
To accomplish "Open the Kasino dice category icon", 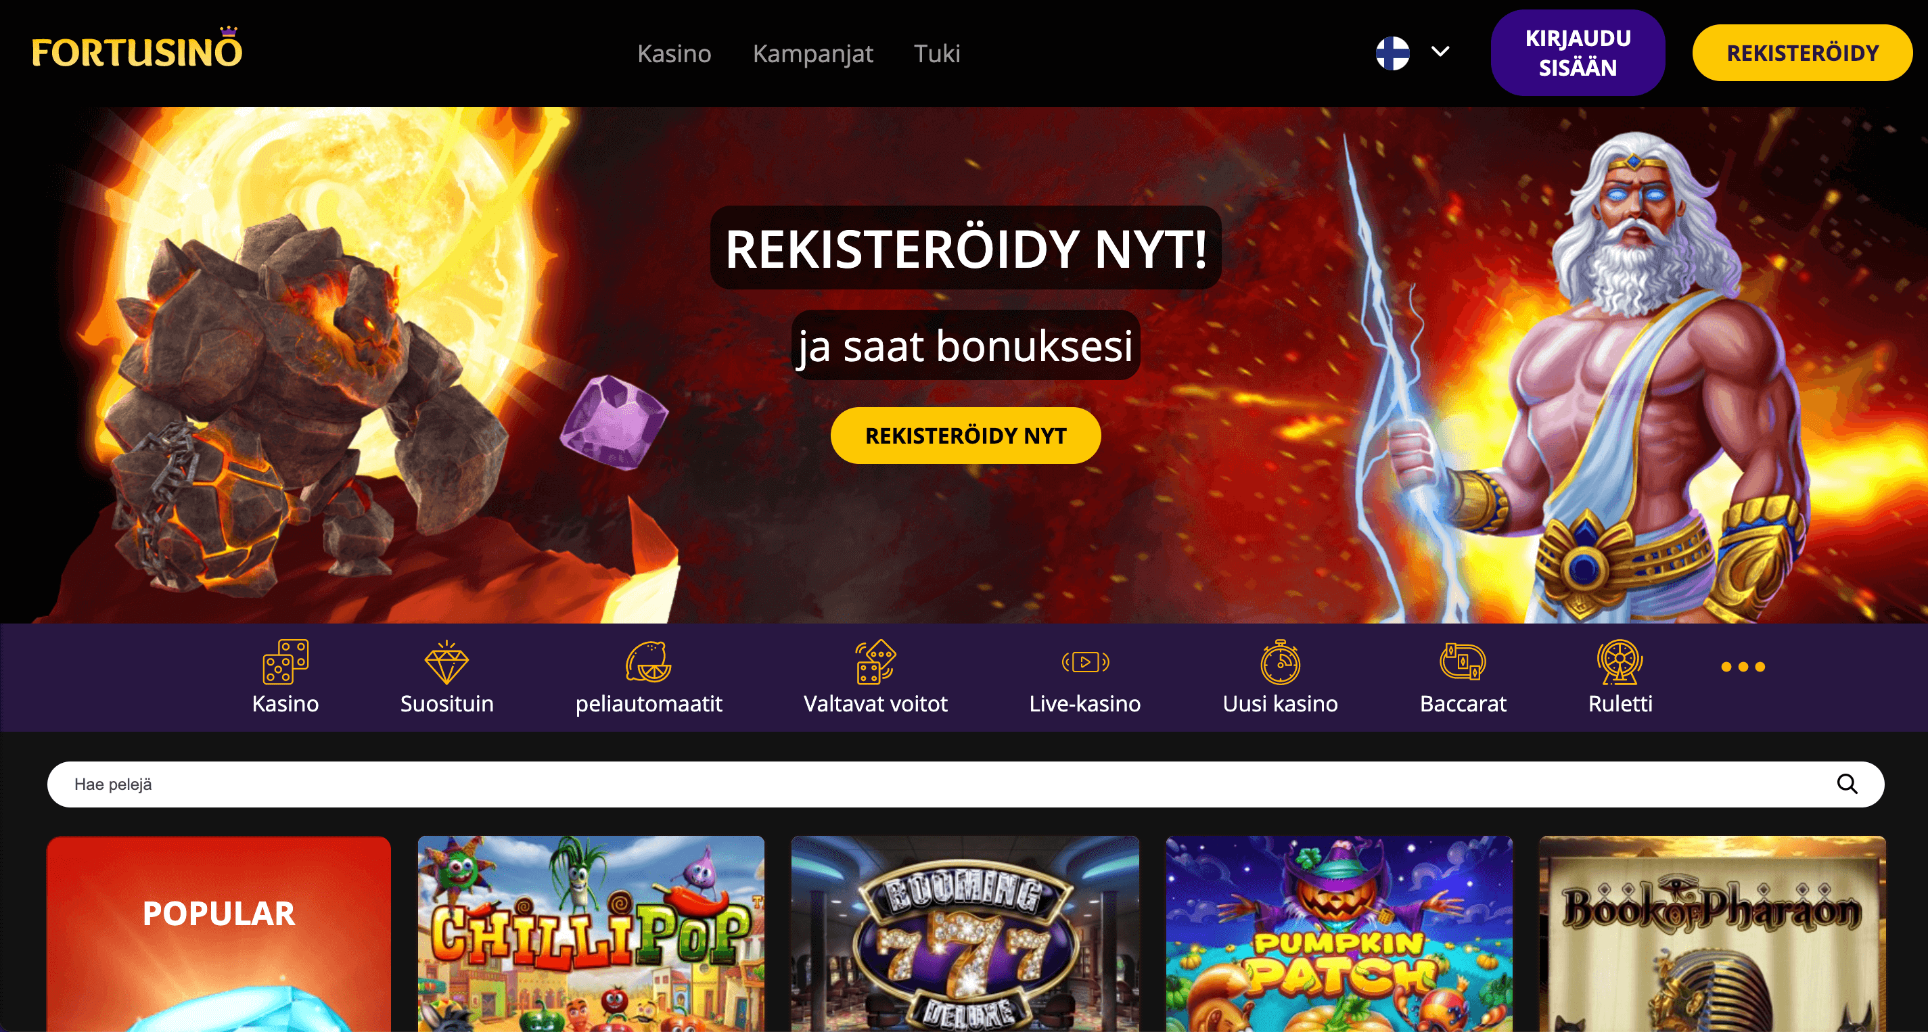I will (x=285, y=661).
